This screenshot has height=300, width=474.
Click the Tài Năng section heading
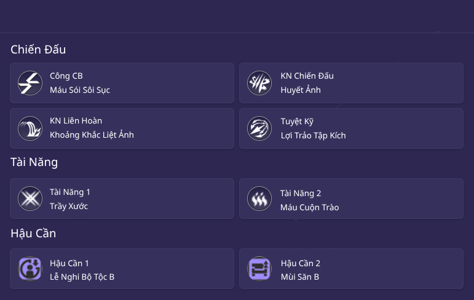34,162
